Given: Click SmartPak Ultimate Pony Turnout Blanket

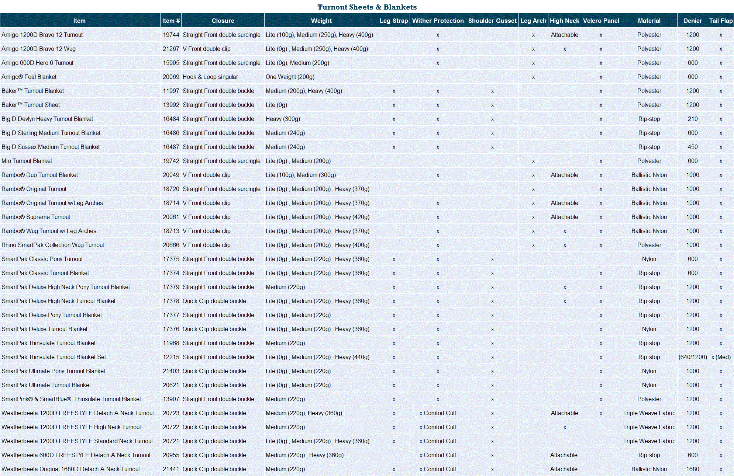Looking at the screenshot, I should pyautogui.click(x=53, y=371).
